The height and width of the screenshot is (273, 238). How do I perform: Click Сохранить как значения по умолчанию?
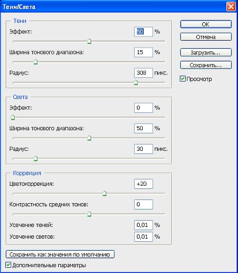pos(60,254)
